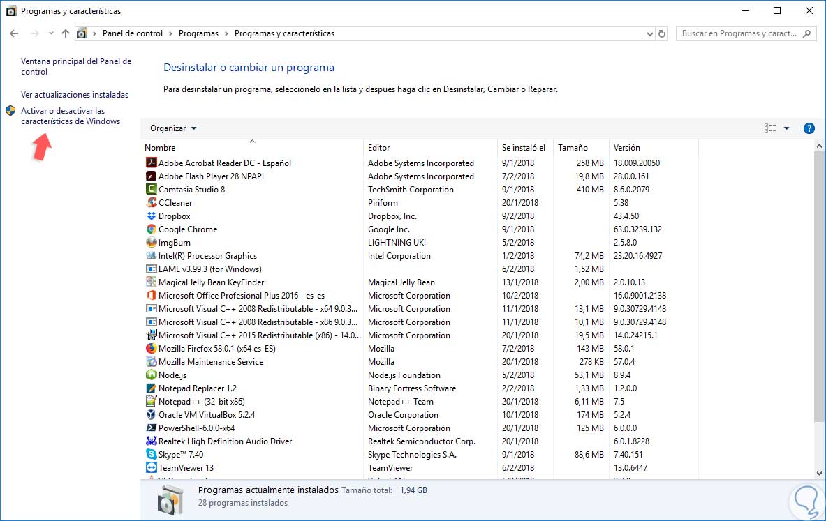Expand the chevron after Programas breadcrumb
The width and height of the screenshot is (826, 521).
[226, 33]
